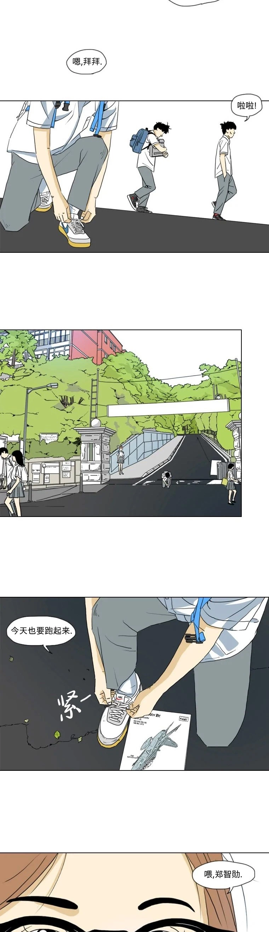Viewport: 269px width, 932px height.
Task: Click the distant student kneeling on the road
Action: tap(167, 479)
